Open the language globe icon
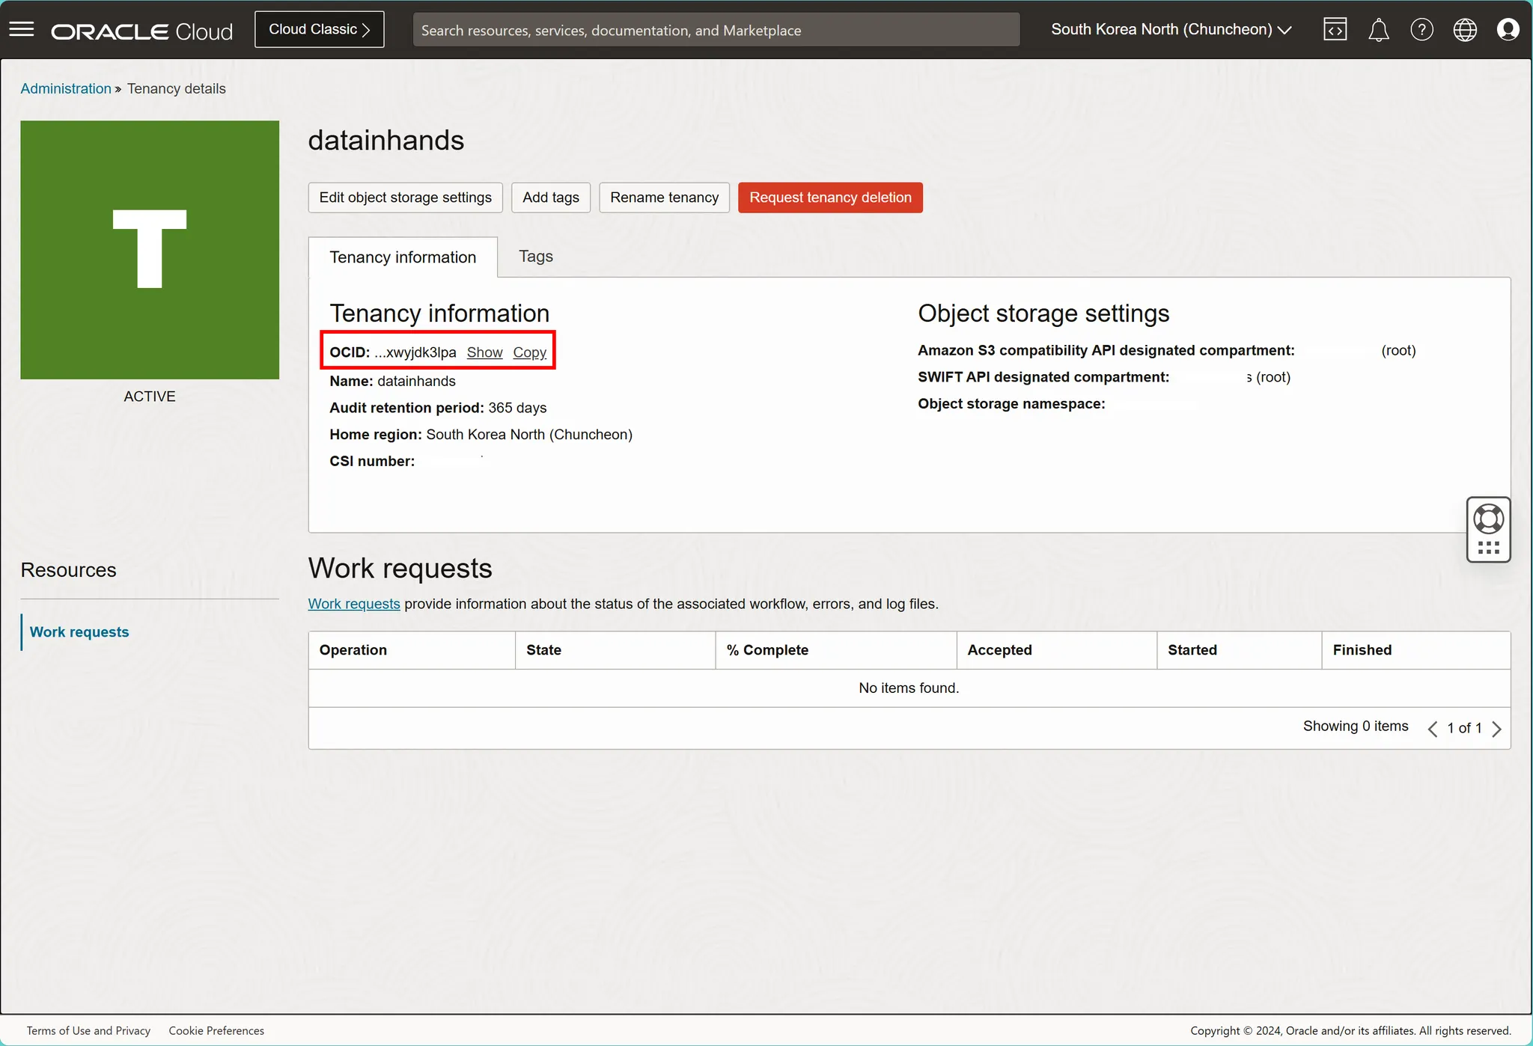Viewport: 1533px width, 1046px height. (1465, 30)
